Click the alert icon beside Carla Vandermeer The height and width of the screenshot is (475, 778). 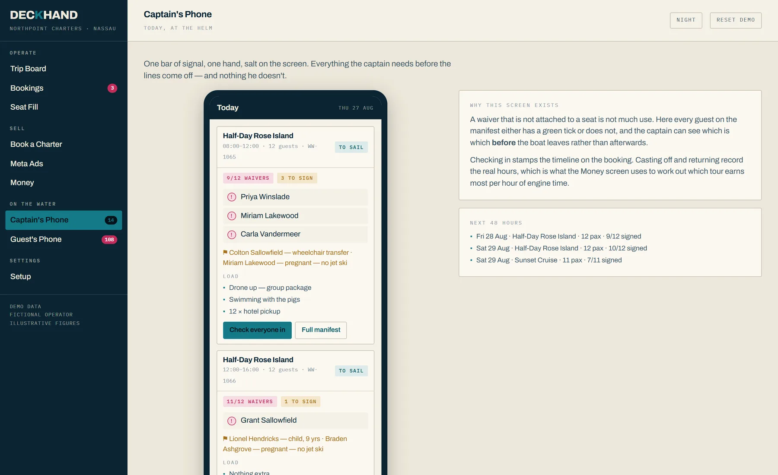click(232, 234)
